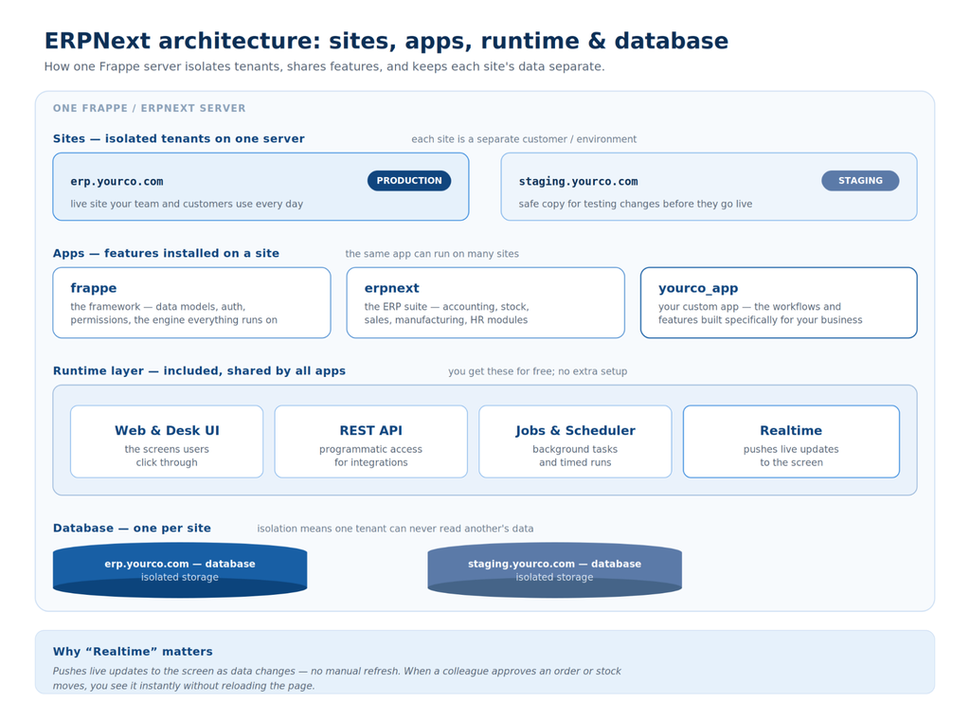Click text 'safe copy for testing changes before they go live'

[636, 204]
